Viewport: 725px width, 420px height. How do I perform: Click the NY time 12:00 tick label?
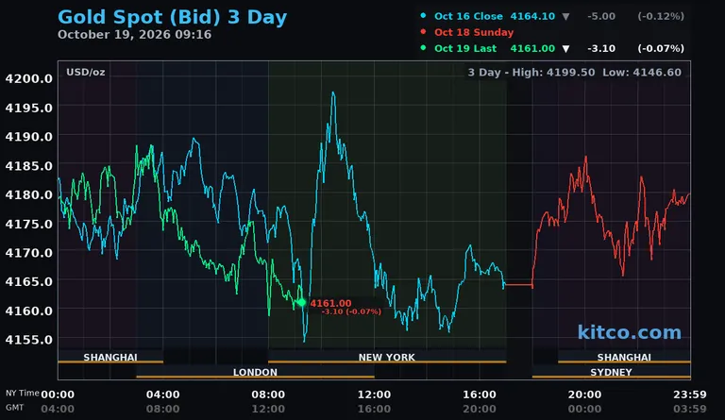374,395
